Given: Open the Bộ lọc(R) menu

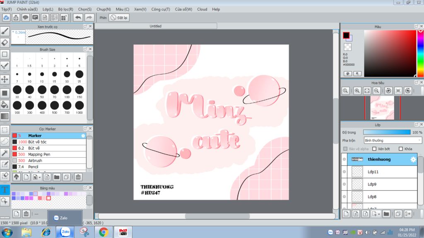Looking at the screenshot, I should point(66,9).
